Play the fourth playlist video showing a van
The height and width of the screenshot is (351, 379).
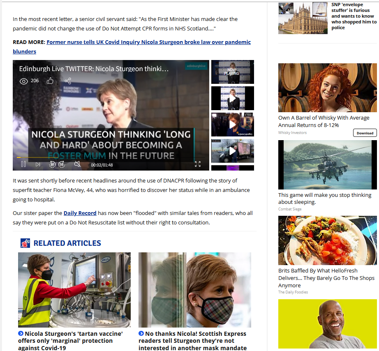233,150
